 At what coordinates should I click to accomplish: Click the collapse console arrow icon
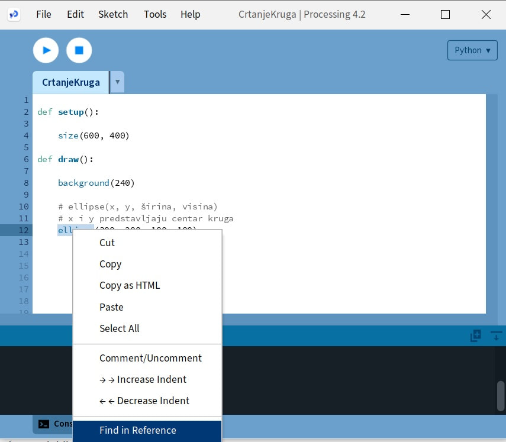pos(497,335)
